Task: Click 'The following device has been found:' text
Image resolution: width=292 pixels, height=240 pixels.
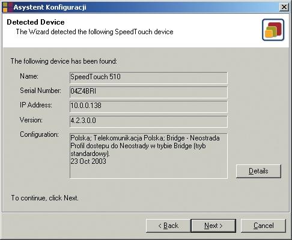Action: pyautogui.click(x=64, y=61)
